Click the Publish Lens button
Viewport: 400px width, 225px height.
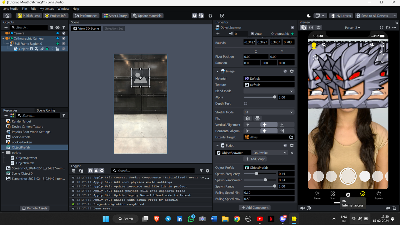pos(28,16)
